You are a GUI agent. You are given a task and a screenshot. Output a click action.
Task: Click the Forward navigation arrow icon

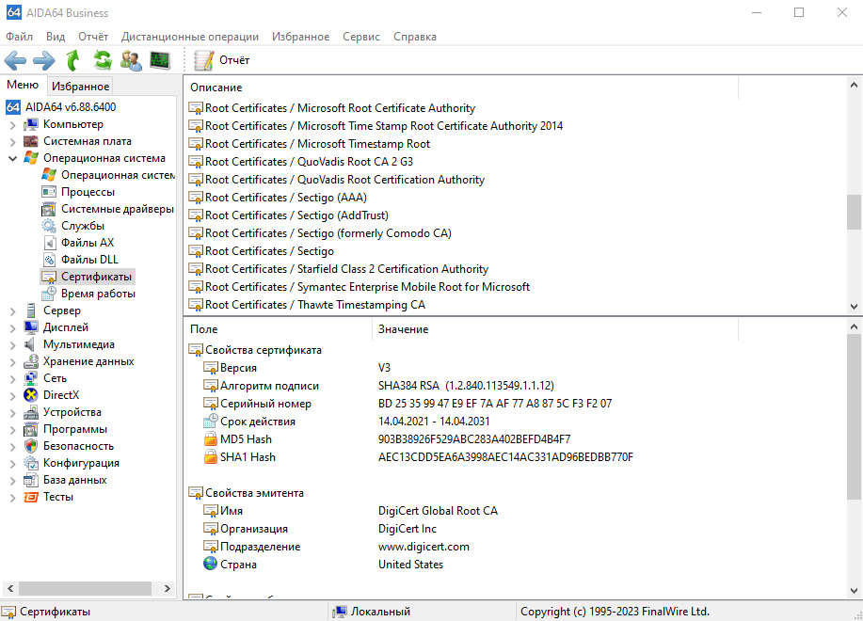coord(44,60)
